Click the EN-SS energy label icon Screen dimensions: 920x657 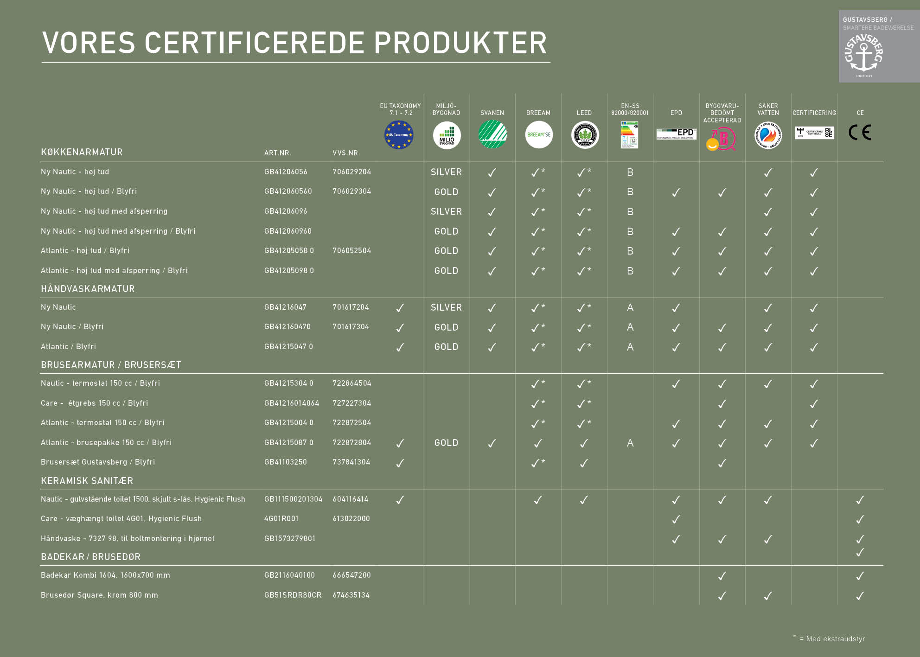point(630,135)
